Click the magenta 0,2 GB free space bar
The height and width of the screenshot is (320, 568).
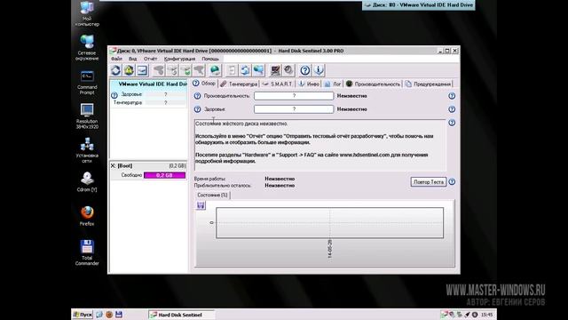point(164,175)
